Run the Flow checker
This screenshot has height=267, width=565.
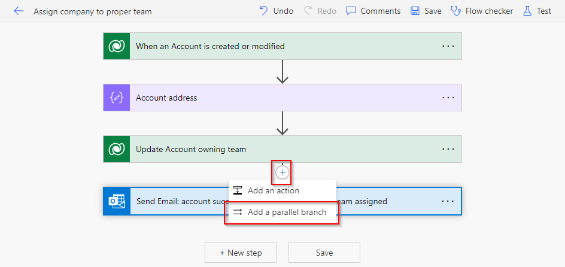(x=482, y=11)
